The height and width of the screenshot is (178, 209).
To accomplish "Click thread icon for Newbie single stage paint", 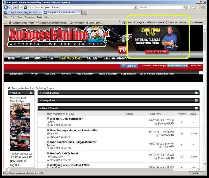I will [48, 130].
